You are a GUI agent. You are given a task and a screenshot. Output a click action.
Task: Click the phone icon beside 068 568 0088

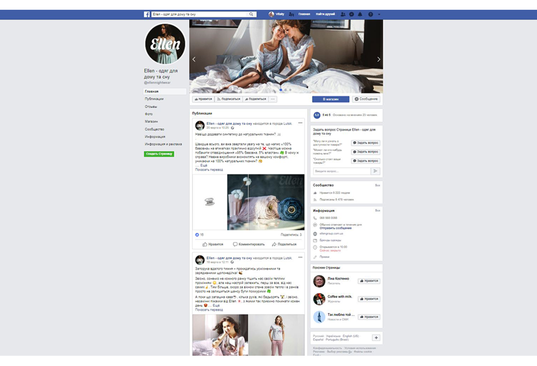(x=315, y=218)
